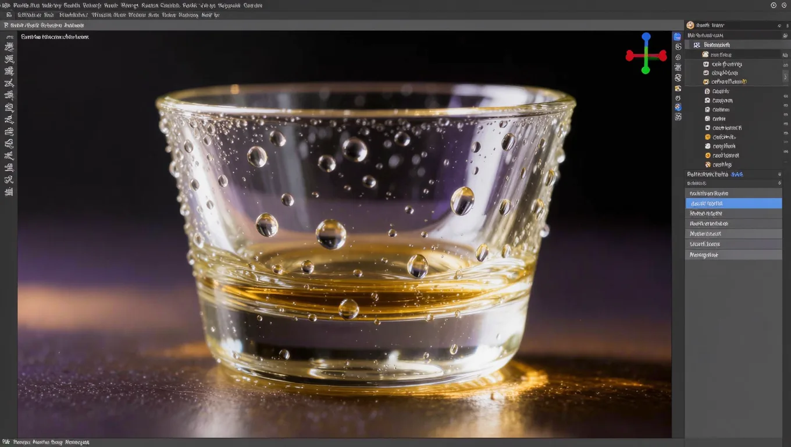
Task: Select the blue highlighted tab atop the properties icon column
Action: 678,37
